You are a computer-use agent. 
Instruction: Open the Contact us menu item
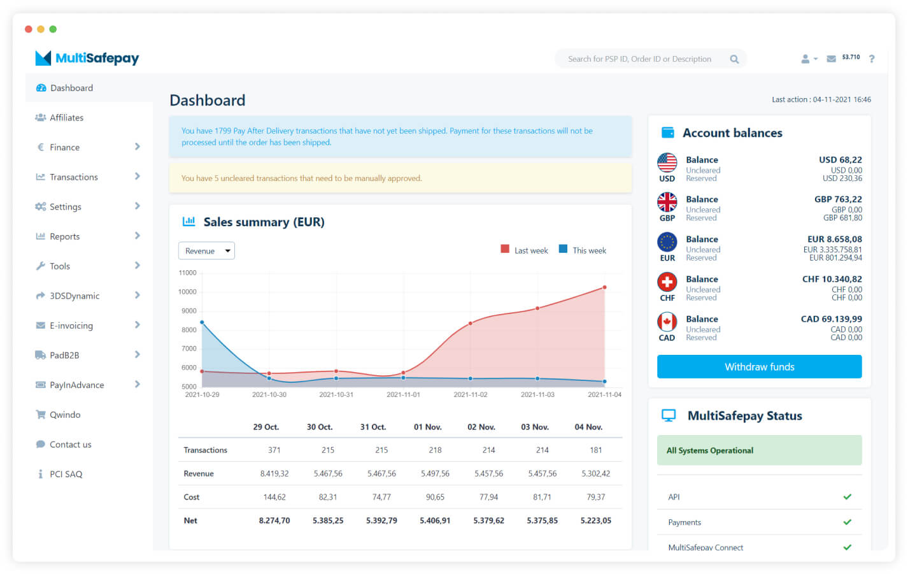(89, 444)
